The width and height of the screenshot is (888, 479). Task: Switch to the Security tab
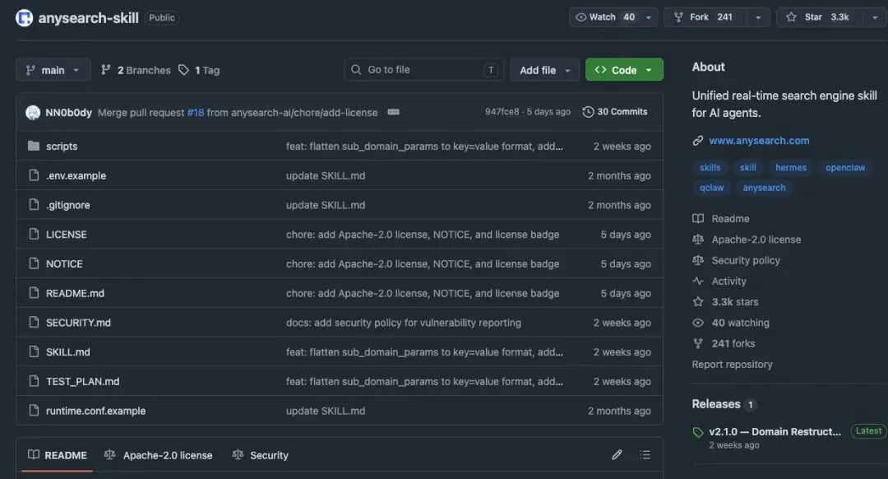coord(261,455)
